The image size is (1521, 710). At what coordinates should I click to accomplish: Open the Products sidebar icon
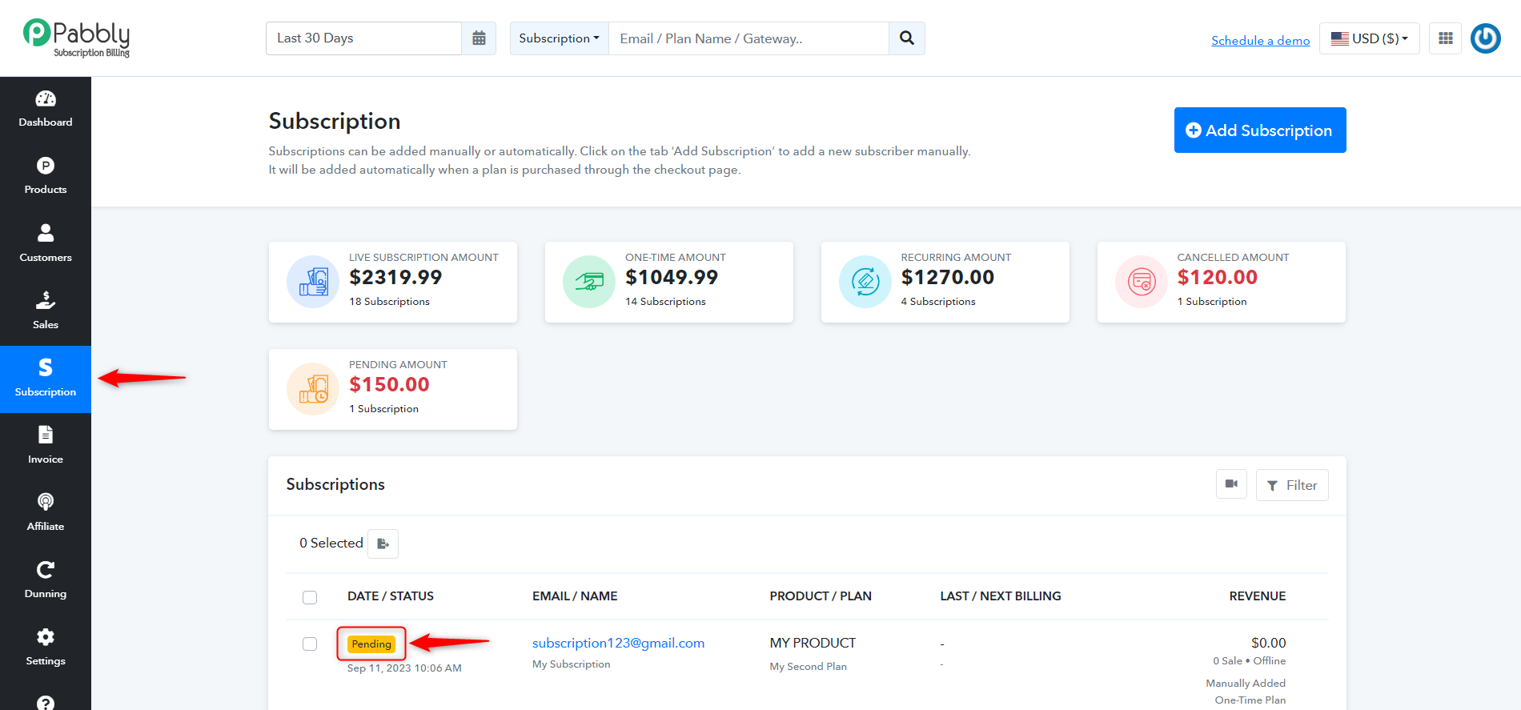point(46,166)
